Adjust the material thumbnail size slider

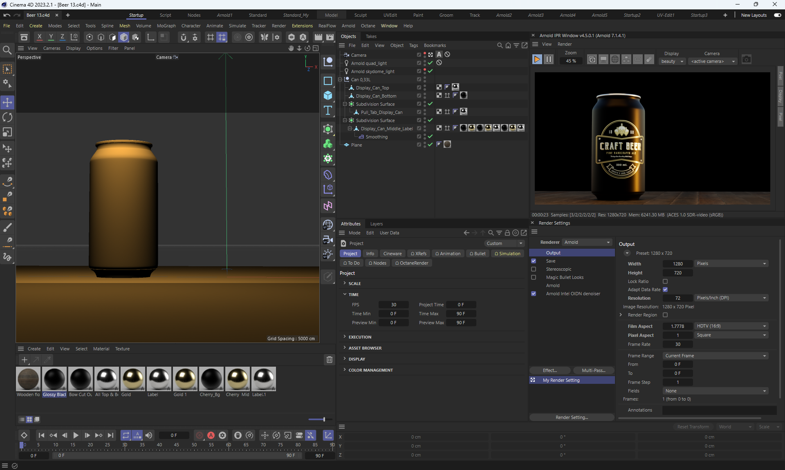click(x=324, y=419)
